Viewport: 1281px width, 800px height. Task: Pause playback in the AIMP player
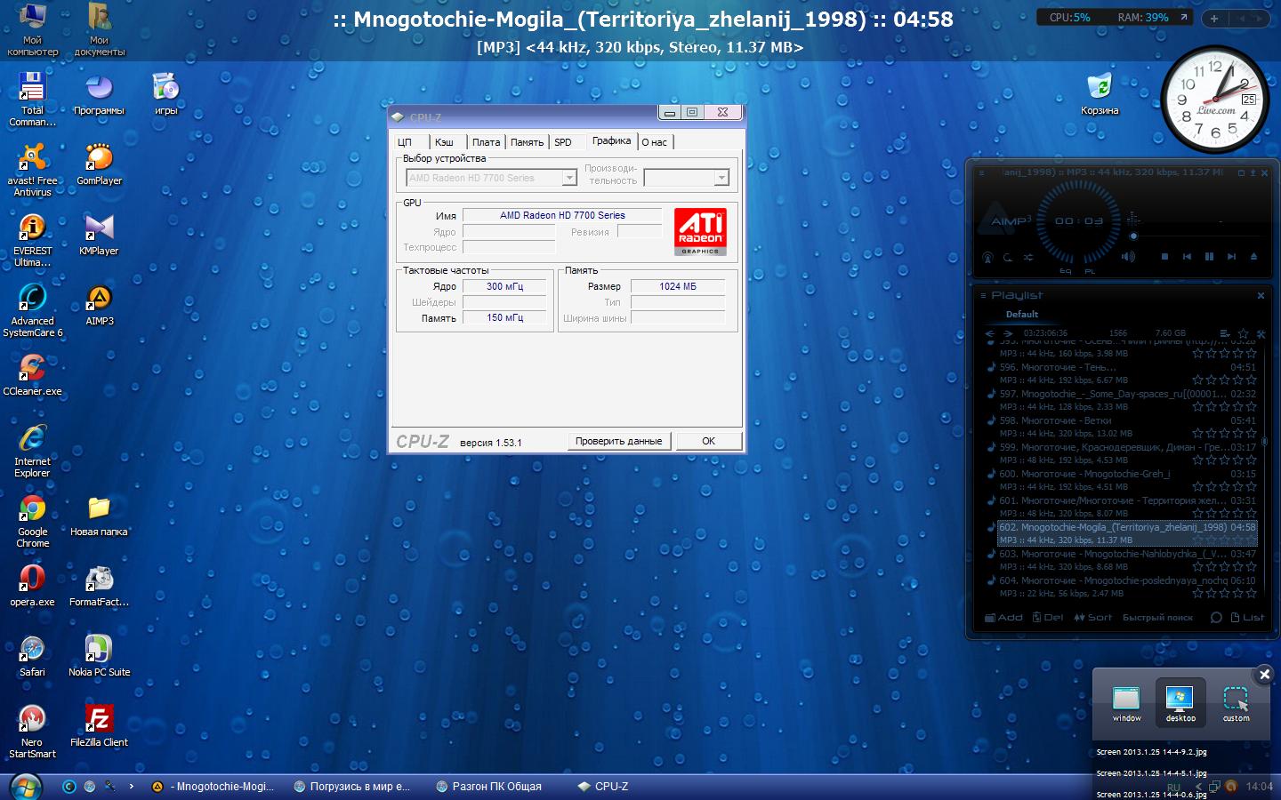click(x=1209, y=256)
